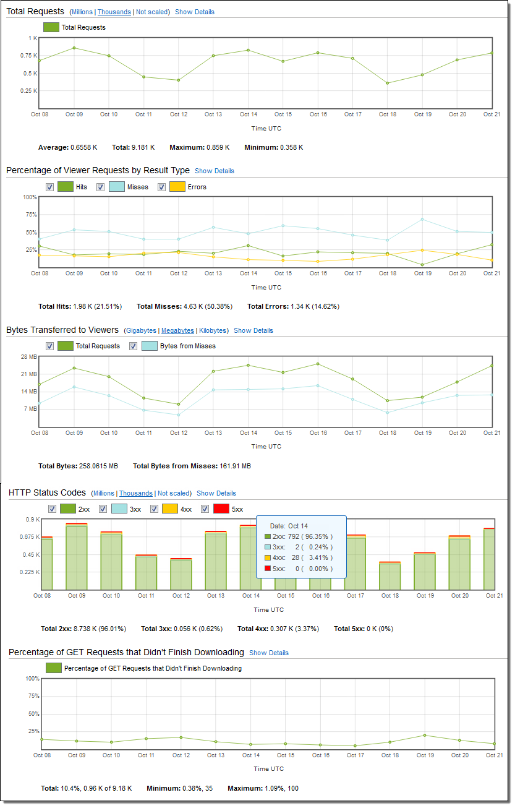This screenshot has height=808, width=515.
Task: Click the yellow Errors legend swatch
Action: pyautogui.click(x=177, y=187)
